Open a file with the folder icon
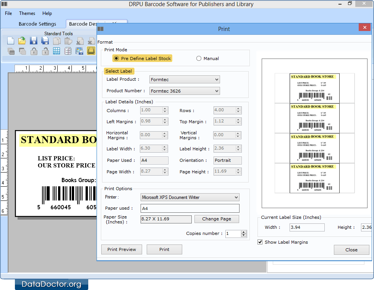Image resolution: width=374 pixels, height=290 pixels. [22, 41]
